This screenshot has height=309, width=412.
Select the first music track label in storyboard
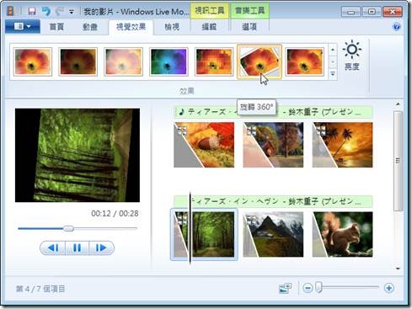pyautogui.click(x=273, y=112)
